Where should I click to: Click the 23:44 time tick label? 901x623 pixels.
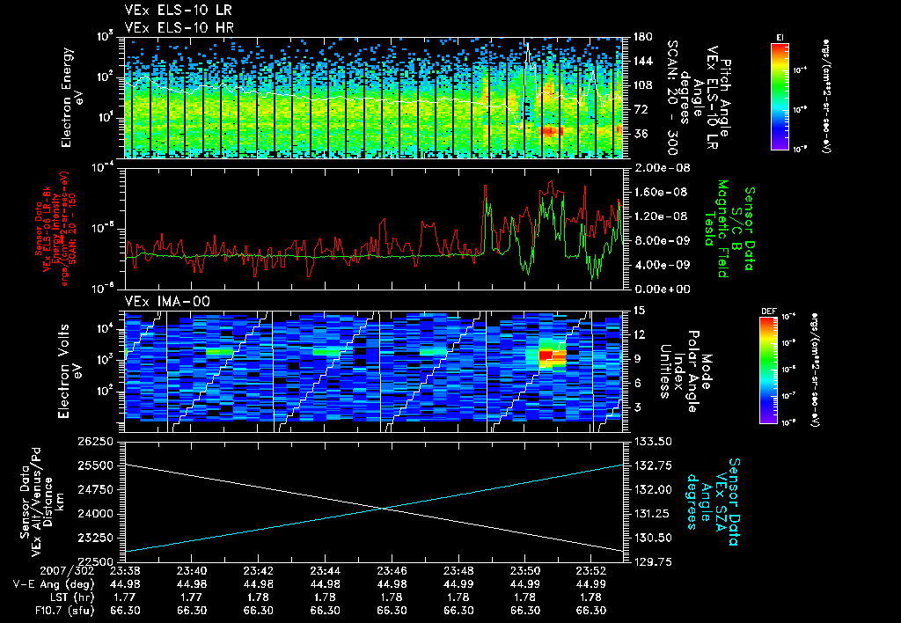pyautogui.click(x=325, y=571)
